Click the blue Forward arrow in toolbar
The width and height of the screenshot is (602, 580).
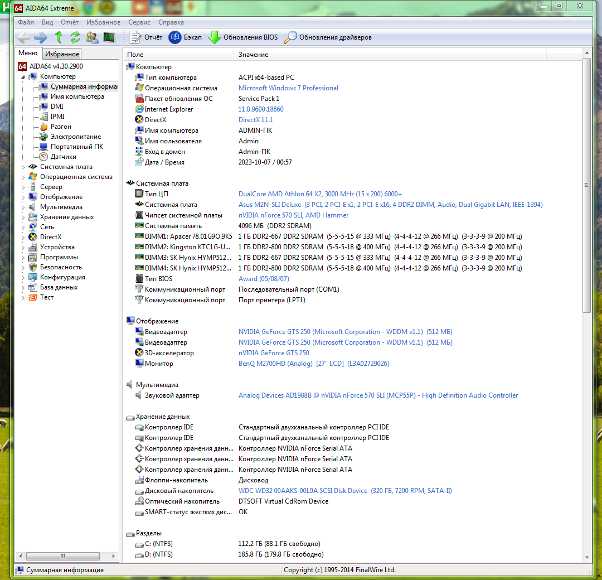tap(40, 37)
